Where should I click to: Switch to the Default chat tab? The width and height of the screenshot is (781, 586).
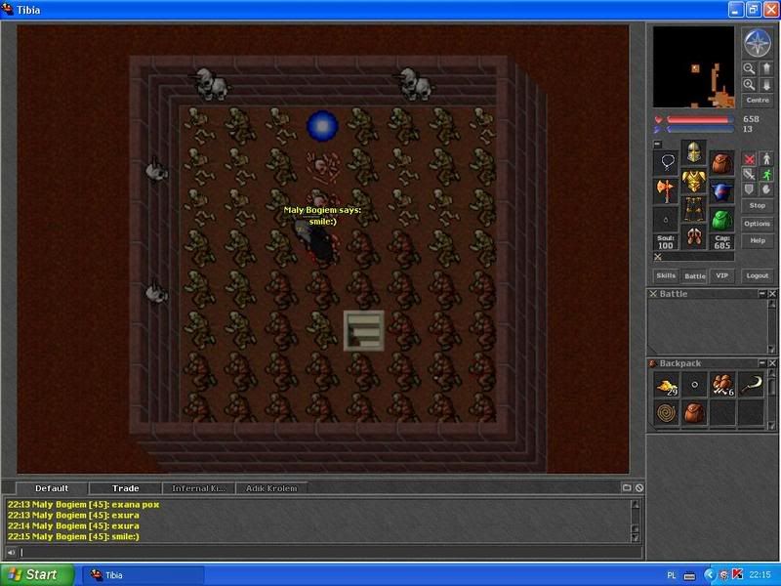pos(52,488)
